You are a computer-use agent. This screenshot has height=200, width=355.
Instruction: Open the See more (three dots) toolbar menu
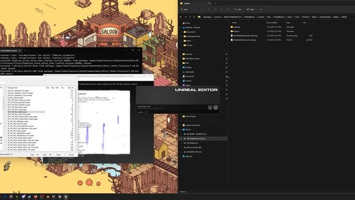coord(261,9)
